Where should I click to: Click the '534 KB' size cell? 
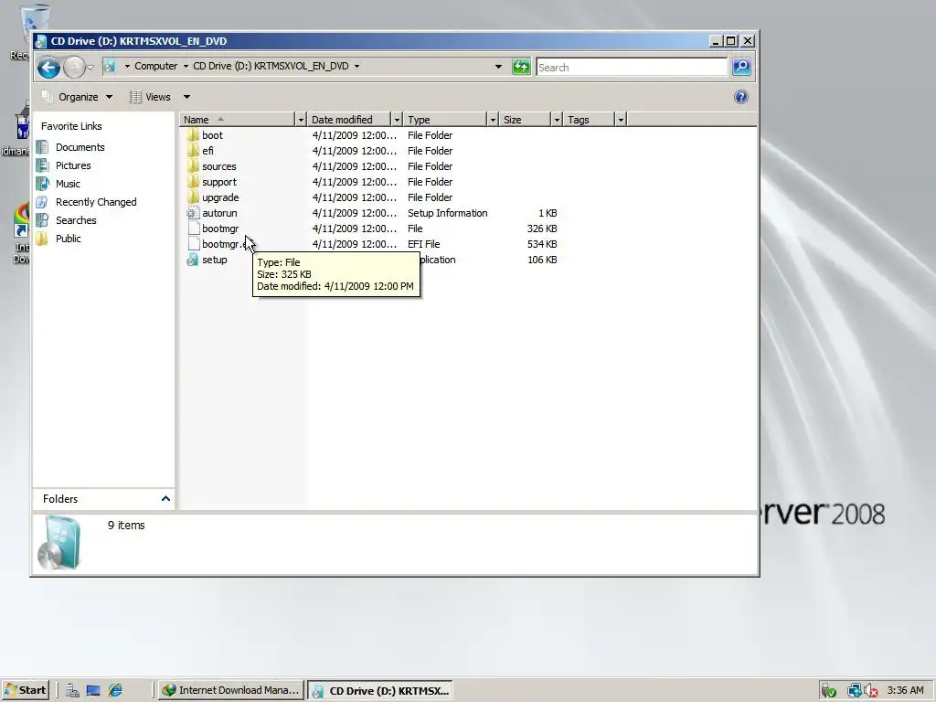(541, 243)
